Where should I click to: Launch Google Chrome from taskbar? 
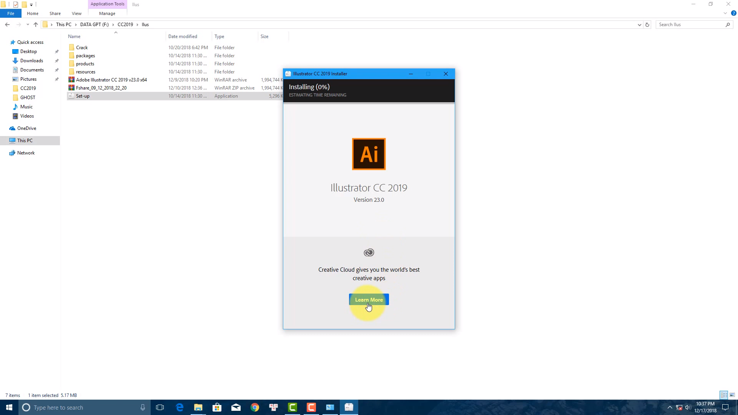click(x=255, y=407)
